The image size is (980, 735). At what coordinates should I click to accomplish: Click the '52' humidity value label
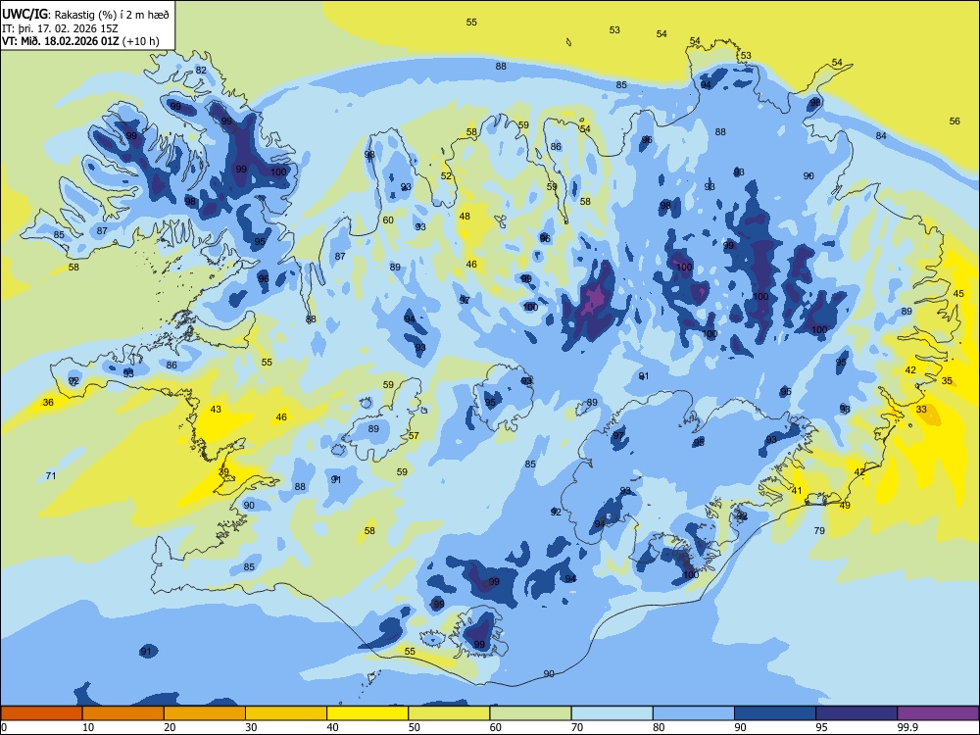(x=446, y=176)
